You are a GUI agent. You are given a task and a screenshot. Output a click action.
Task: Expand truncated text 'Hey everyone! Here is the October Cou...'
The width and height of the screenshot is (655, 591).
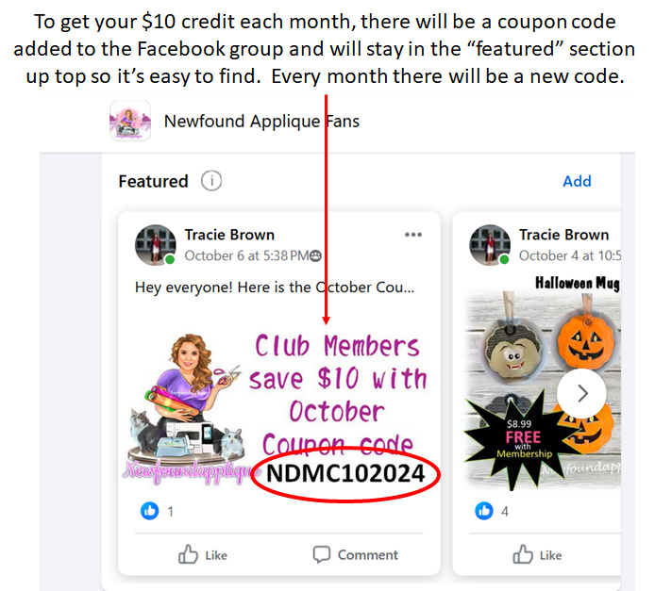(275, 287)
